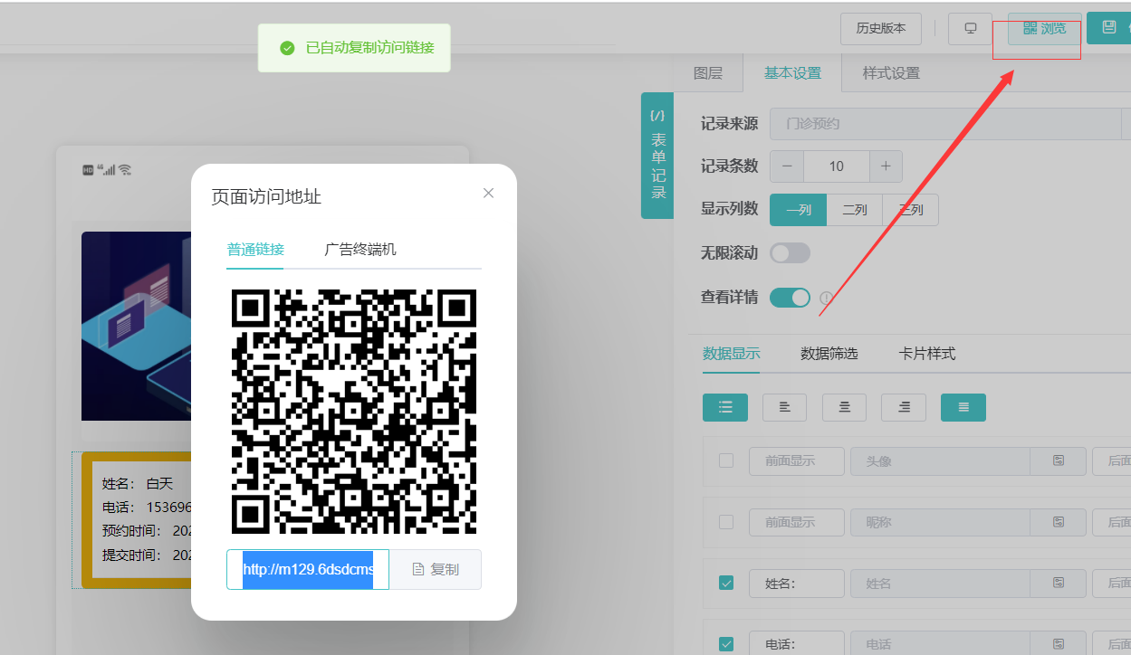
Task: Switch to the 基本设置 tab
Action: point(792,73)
